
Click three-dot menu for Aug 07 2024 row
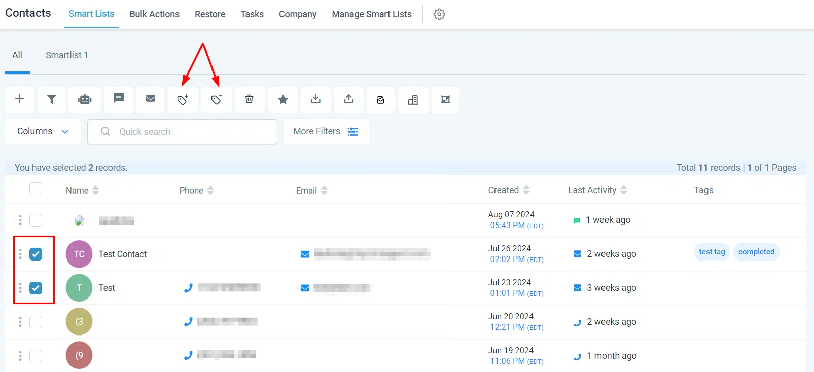[x=20, y=220]
